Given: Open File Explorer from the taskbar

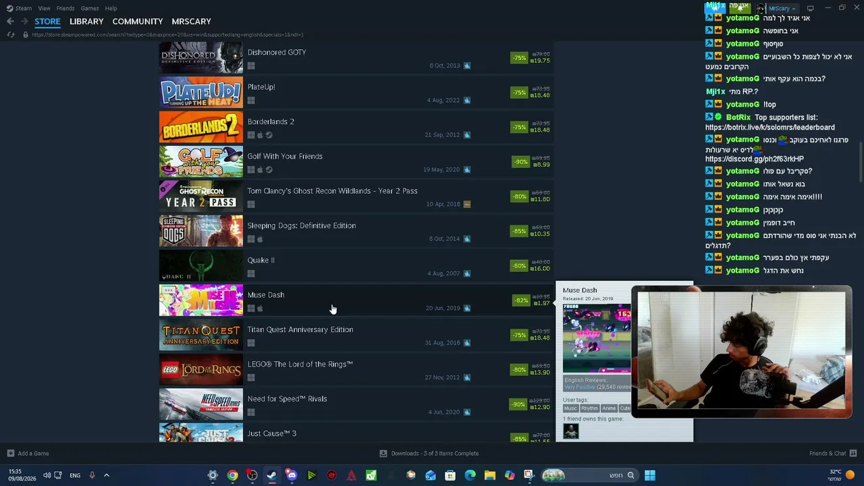Looking at the screenshot, I should pyautogui.click(x=489, y=475).
